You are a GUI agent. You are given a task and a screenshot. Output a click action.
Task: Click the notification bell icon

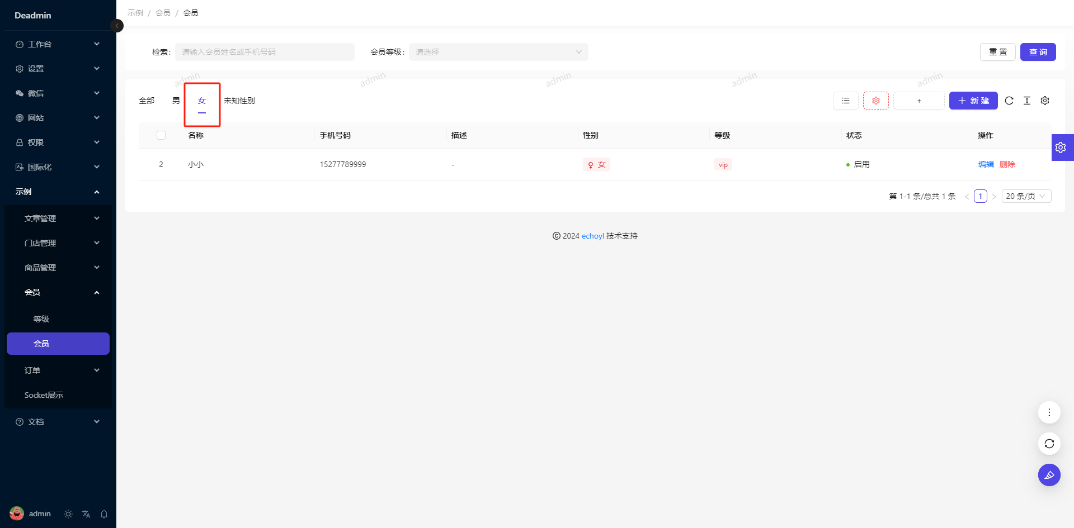tap(104, 514)
